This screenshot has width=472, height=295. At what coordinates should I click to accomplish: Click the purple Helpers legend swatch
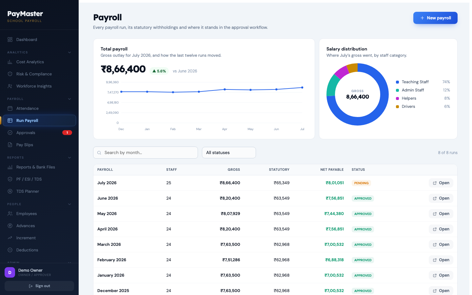(397, 98)
